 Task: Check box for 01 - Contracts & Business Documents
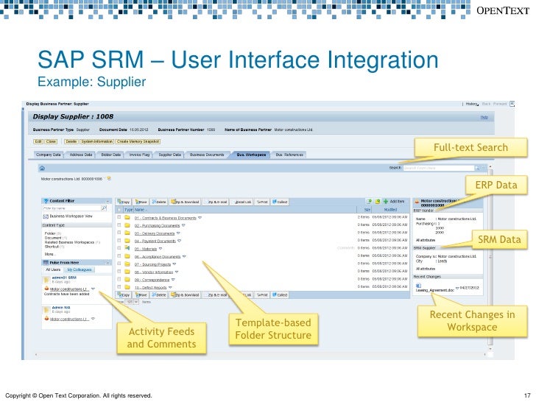tap(119, 217)
